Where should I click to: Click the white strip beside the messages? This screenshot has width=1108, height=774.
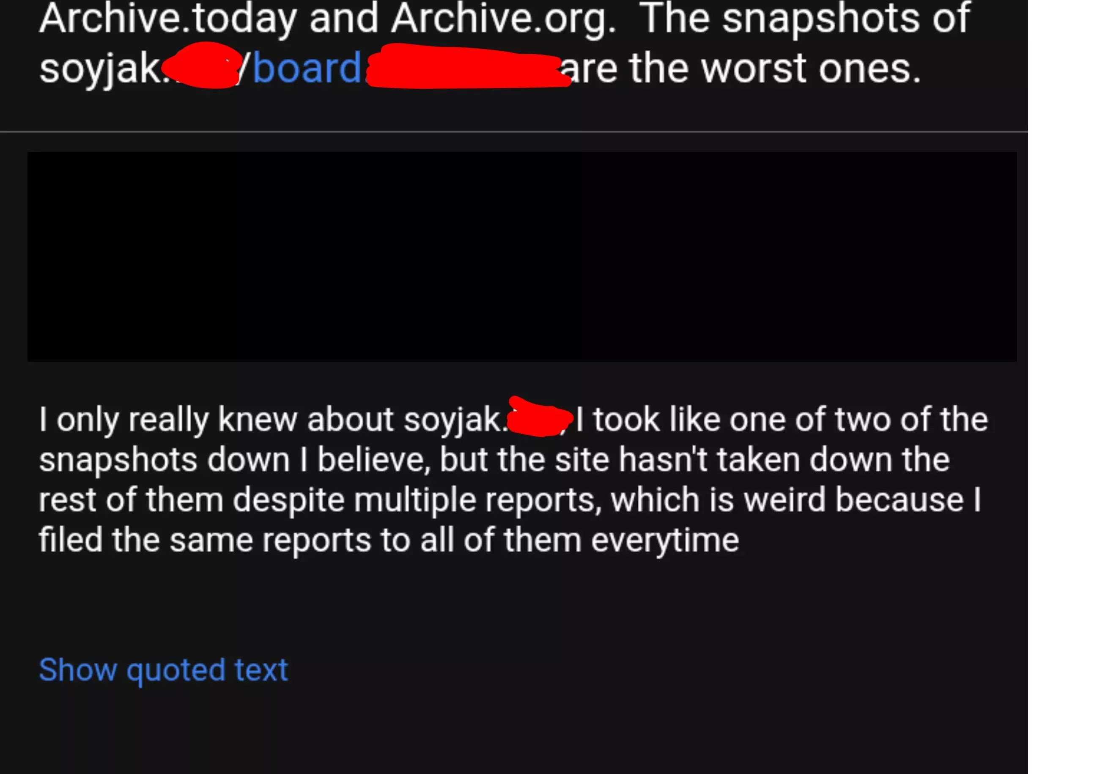click(x=1068, y=387)
